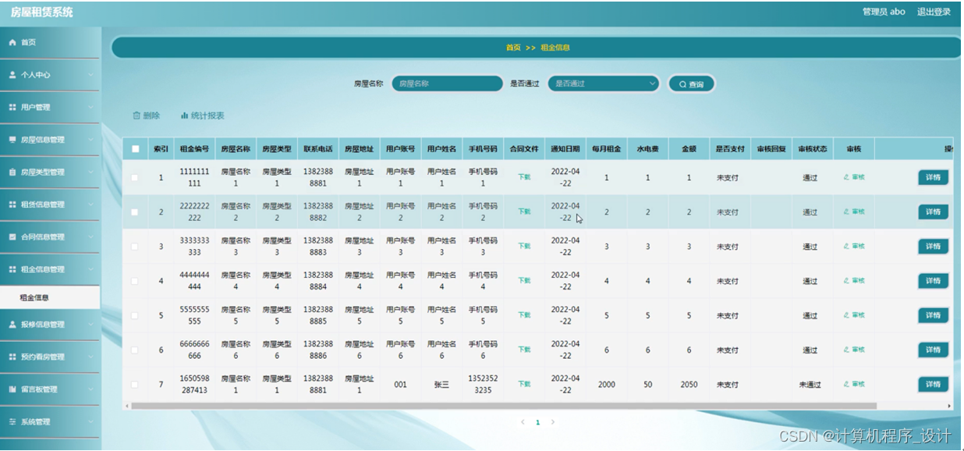Click the 审核 edit icon in row 1
Image resolution: width=964 pixels, height=451 pixels.
(846, 177)
